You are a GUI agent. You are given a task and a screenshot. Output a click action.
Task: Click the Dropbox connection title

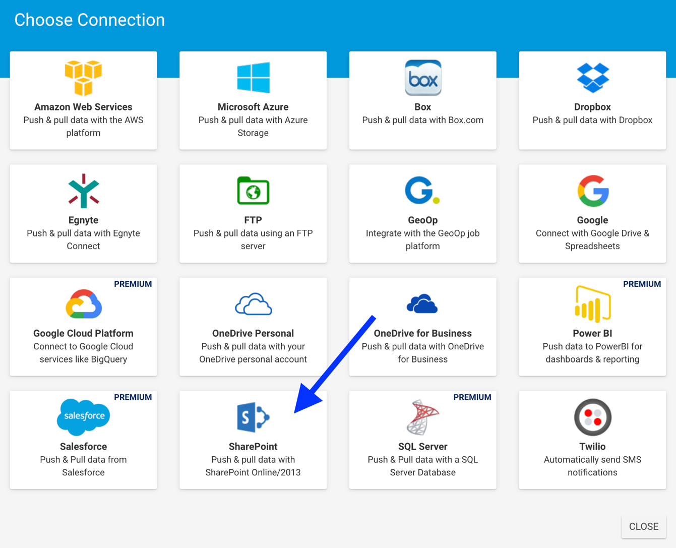tap(593, 107)
